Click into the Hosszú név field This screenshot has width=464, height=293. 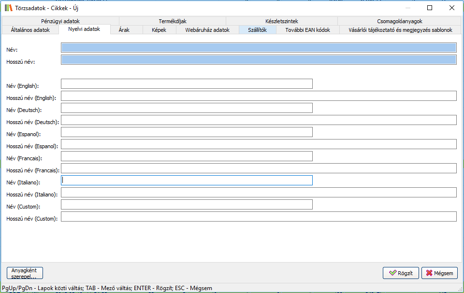[x=259, y=59]
